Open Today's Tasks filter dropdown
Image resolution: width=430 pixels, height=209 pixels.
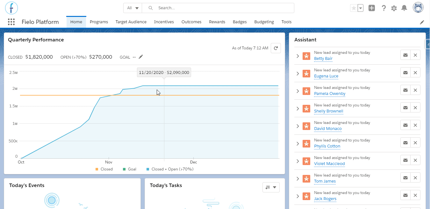coord(271,187)
